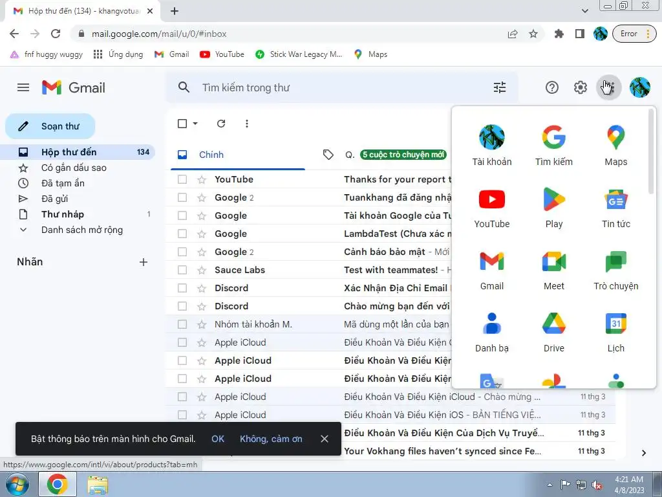Image resolution: width=662 pixels, height=497 pixels.
Task: Decline with Không, cảm ơn
Action: pyautogui.click(x=271, y=439)
